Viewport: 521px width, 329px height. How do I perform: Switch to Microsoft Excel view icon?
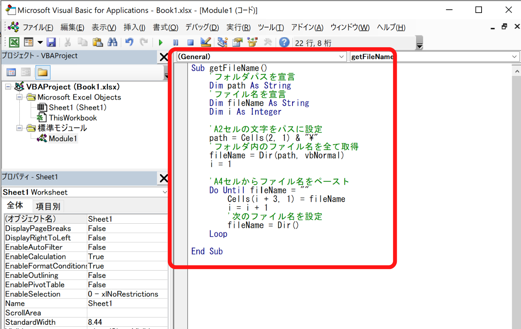[14, 42]
